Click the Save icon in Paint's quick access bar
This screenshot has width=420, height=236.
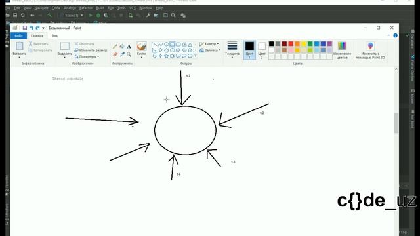pos(25,28)
